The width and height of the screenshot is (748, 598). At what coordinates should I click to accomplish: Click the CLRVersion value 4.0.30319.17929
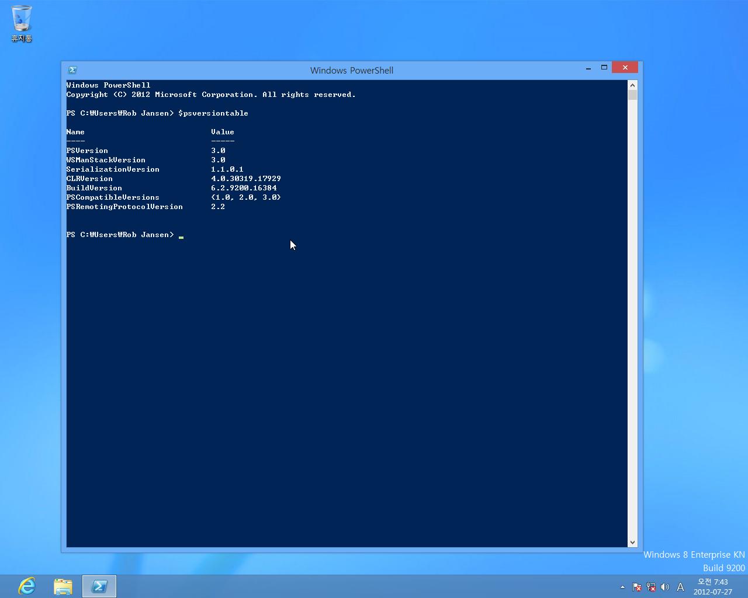(x=246, y=179)
